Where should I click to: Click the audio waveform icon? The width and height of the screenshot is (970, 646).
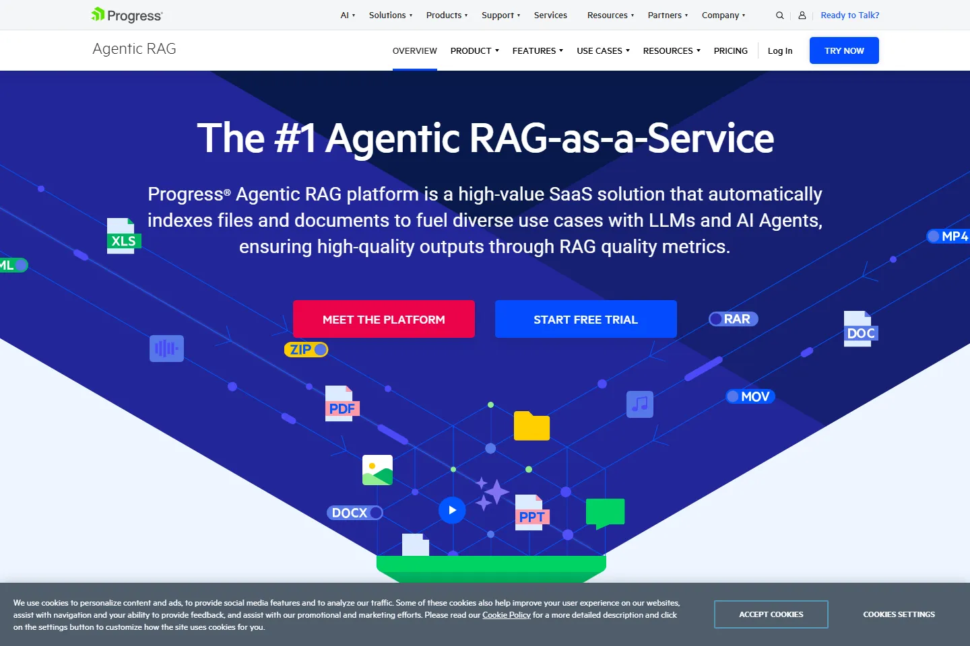pyautogui.click(x=166, y=349)
